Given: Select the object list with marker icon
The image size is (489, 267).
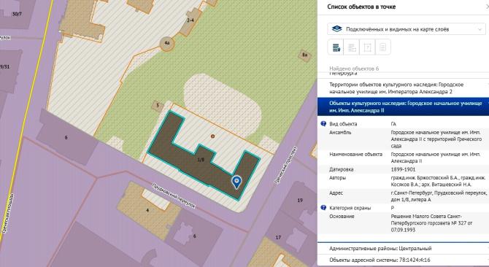Looking at the screenshot, I should click(x=336, y=47).
